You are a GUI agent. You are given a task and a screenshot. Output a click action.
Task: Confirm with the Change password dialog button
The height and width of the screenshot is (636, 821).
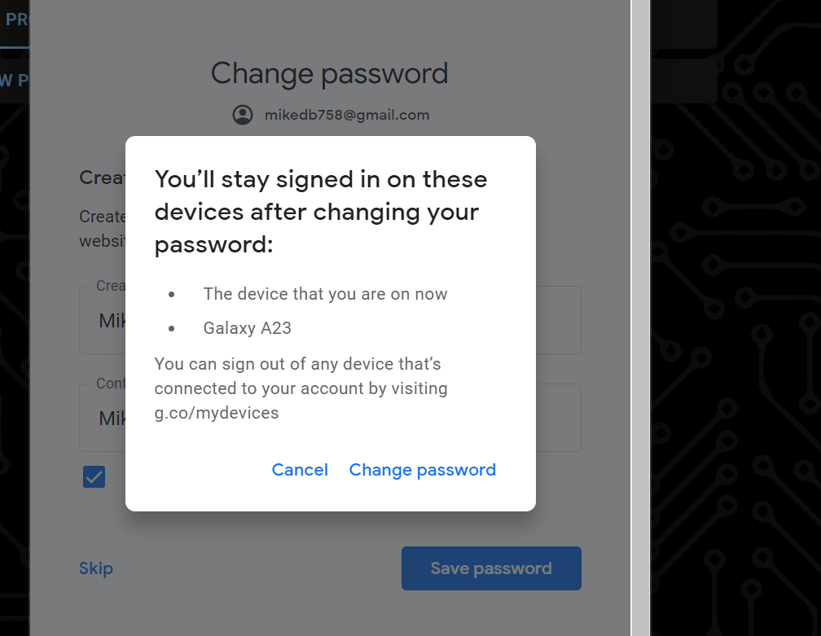pyautogui.click(x=422, y=470)
